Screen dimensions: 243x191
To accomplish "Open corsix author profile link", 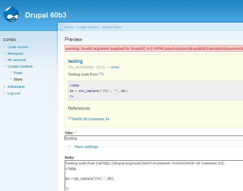I will point(115,67).
